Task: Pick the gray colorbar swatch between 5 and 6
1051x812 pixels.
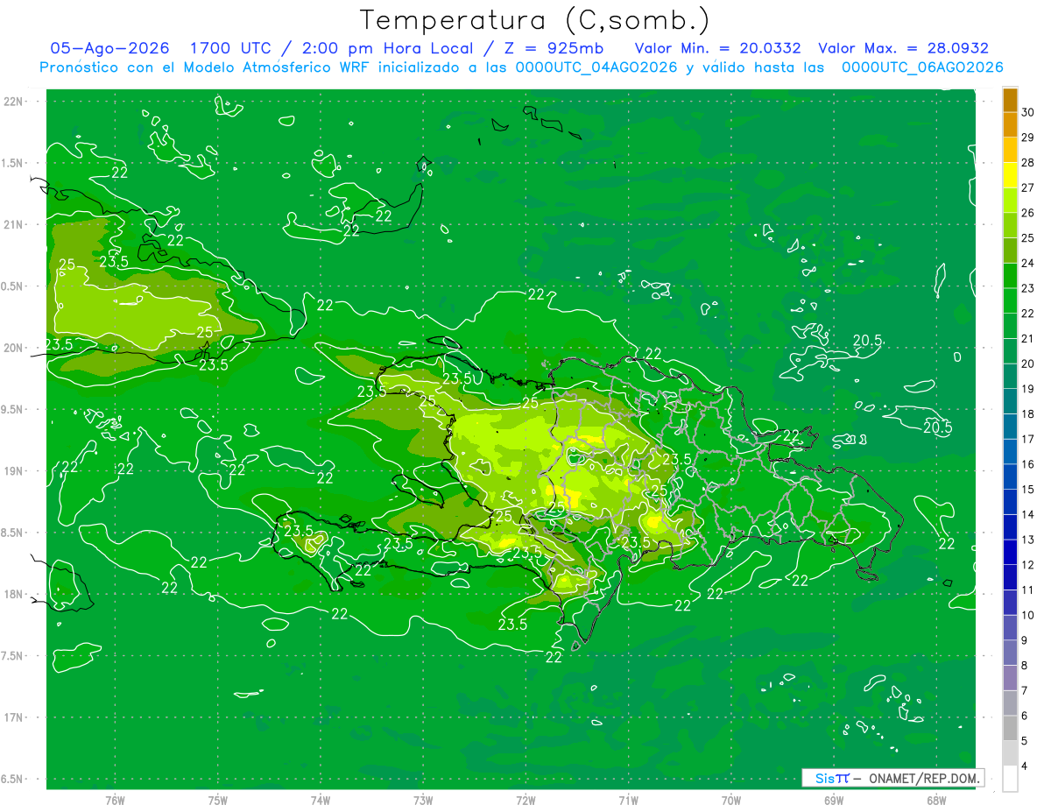Action: tap(1010, 728)
